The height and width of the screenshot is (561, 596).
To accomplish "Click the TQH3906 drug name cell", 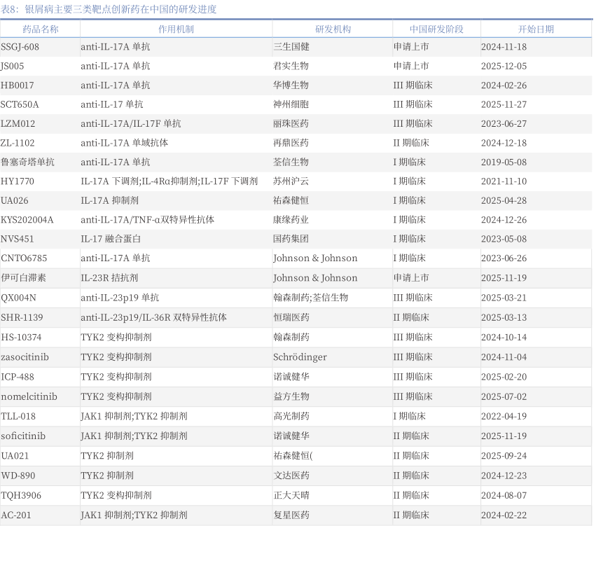I will pos(21,495).
